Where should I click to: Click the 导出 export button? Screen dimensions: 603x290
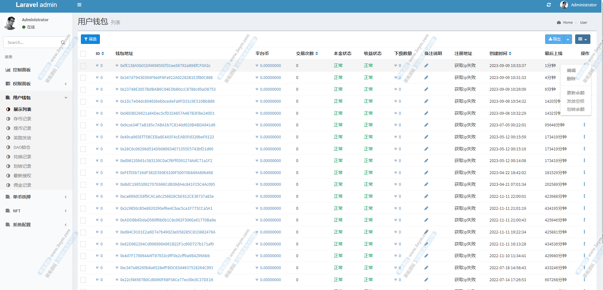555,39
